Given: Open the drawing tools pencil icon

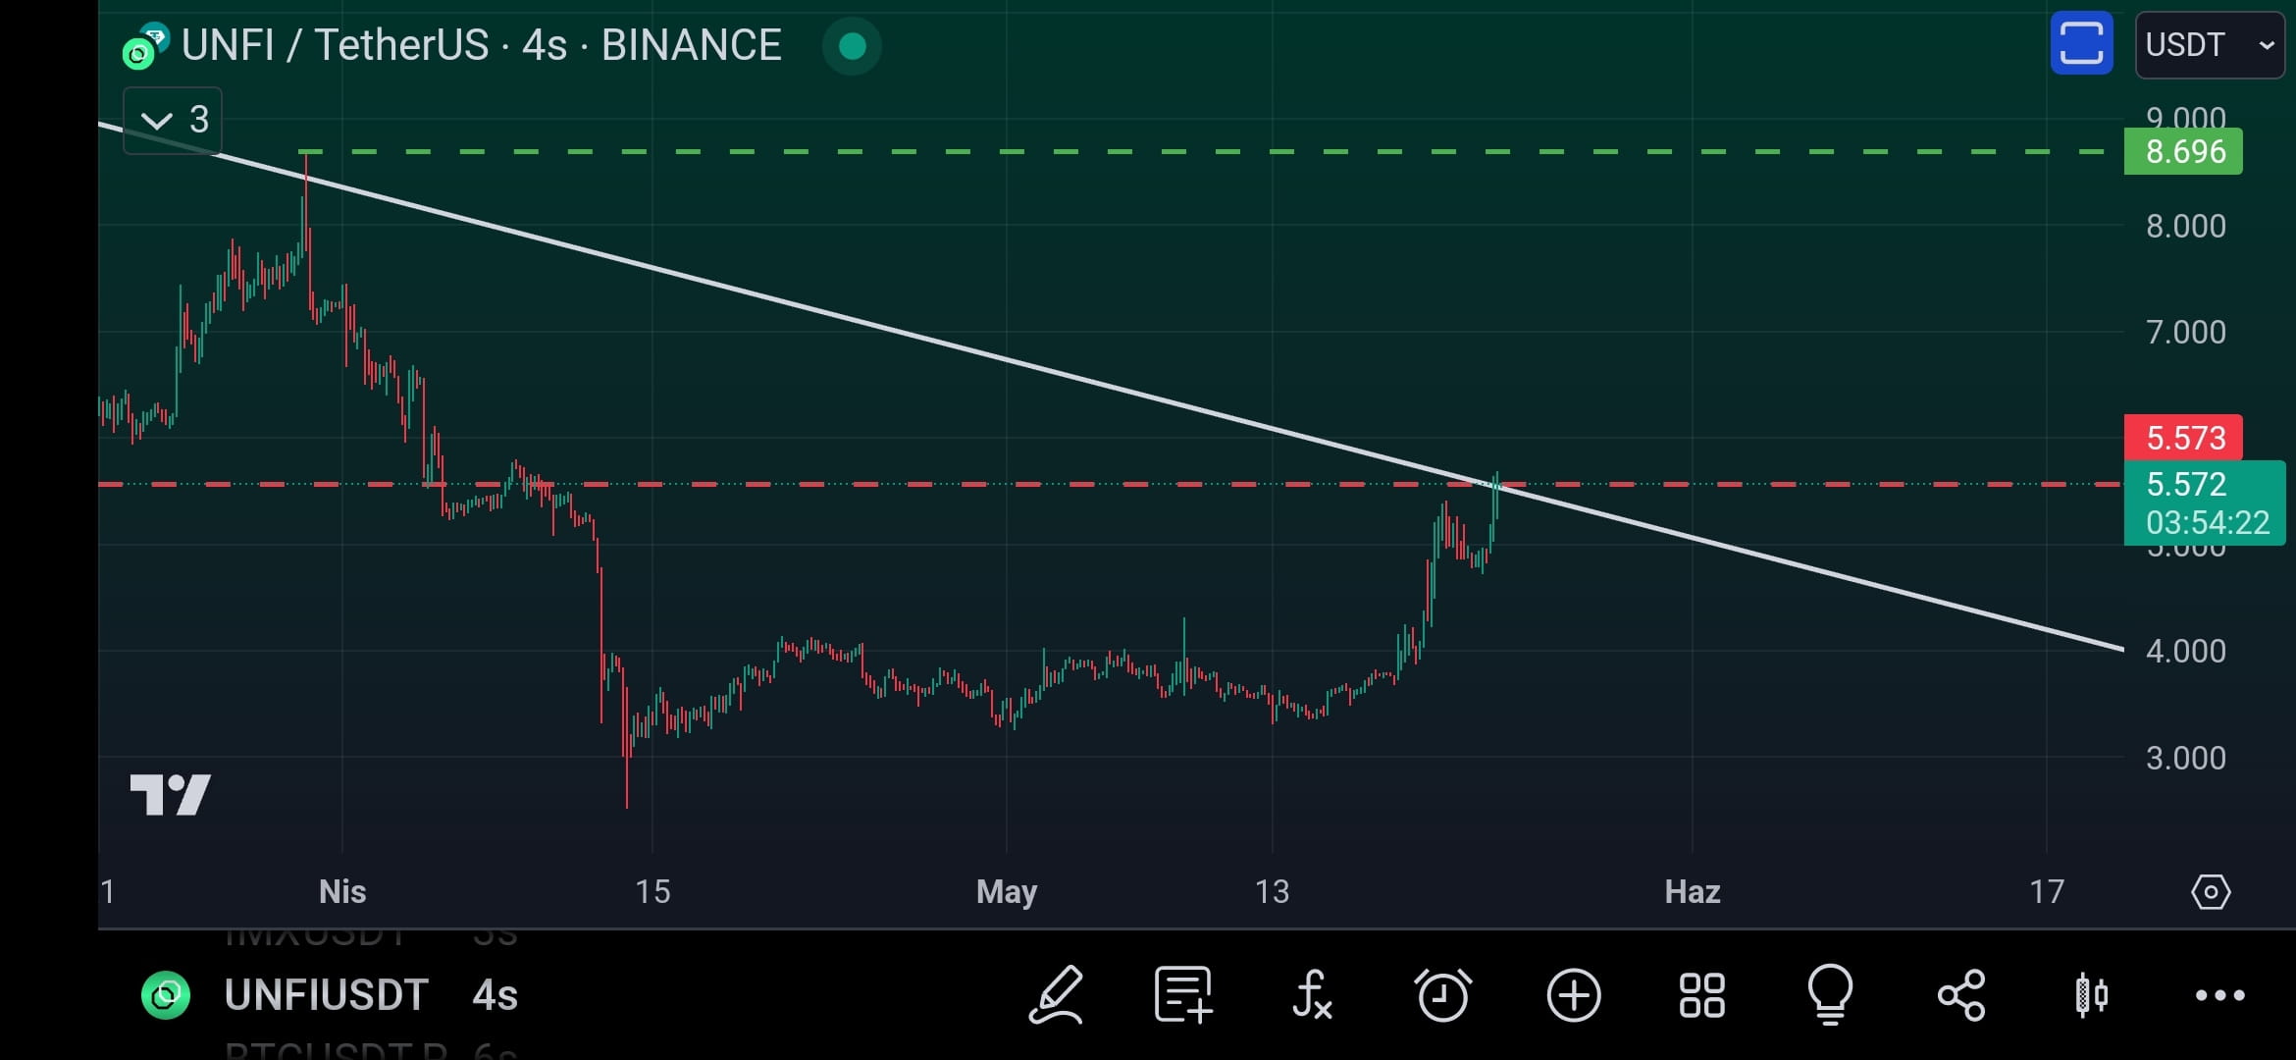Looking at the screenshot, I should tap(1056, 995).
